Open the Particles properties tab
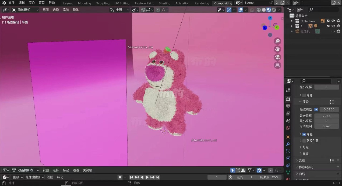Image resolution: width=342 pixels, height=186 pixels. click(288, 151)
